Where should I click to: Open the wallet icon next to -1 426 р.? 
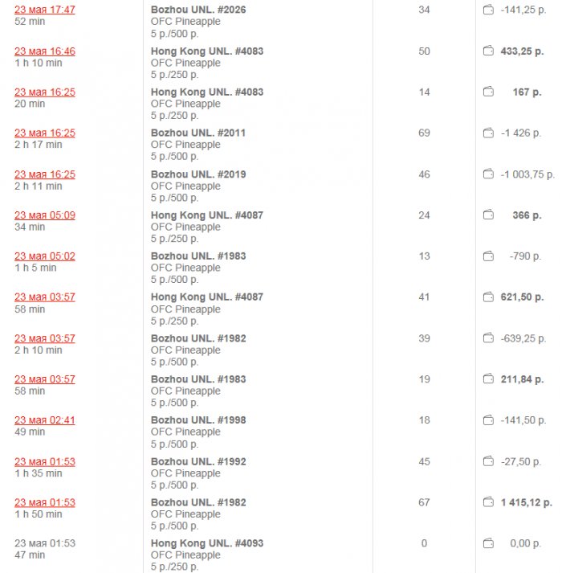(x=488, y=133)
